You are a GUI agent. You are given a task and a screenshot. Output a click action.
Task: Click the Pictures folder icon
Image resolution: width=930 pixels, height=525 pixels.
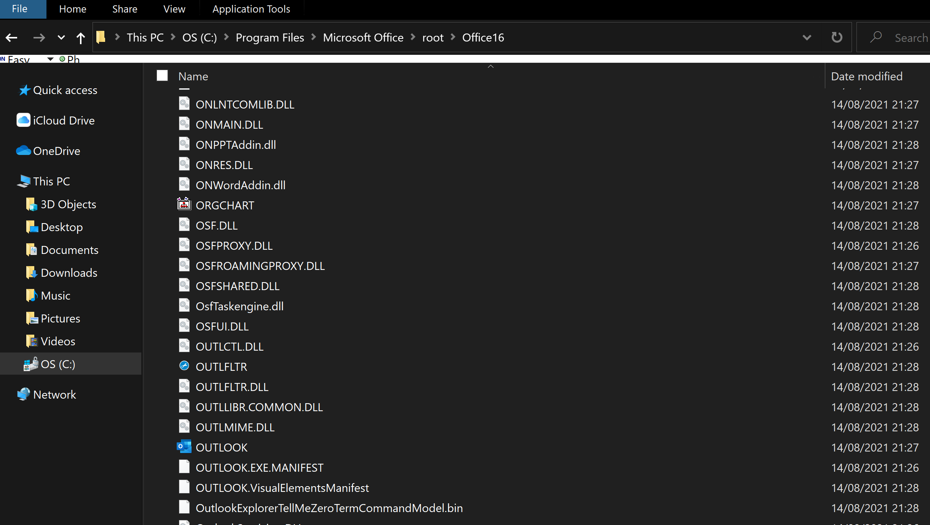tap(32, 318)
